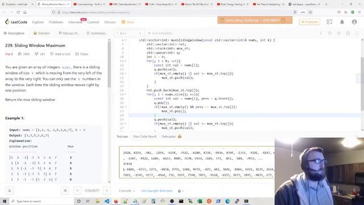Fold the if block at line 14
Screen dimensions: 364x205
[x=126, y=73]
